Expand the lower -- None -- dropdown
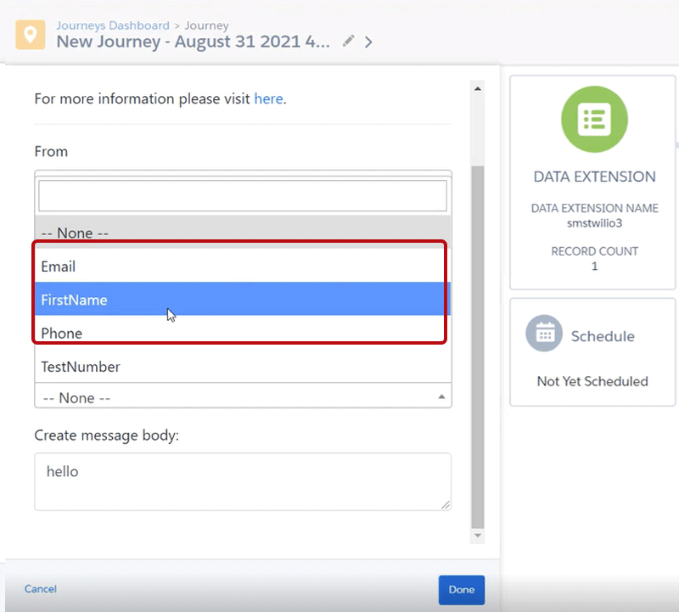 [243, 397]
